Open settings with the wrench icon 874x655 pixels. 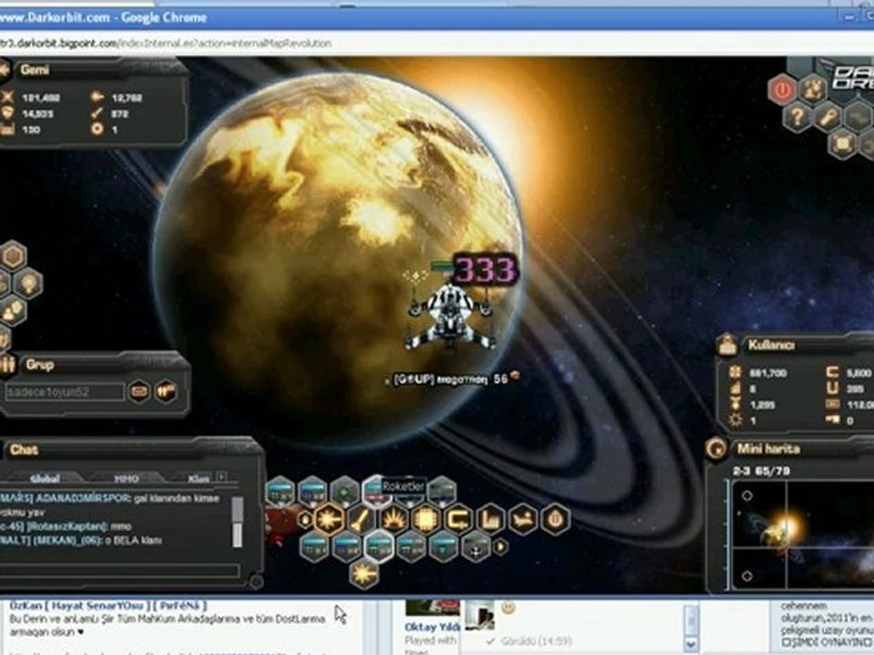tap(828, 117)
